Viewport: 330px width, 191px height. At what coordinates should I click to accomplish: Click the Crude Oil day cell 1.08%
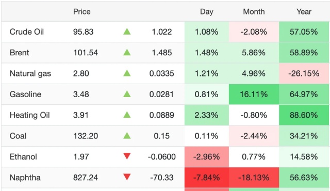click(207, 32)
